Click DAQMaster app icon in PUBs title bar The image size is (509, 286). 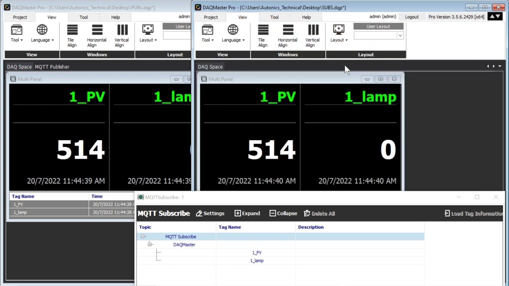[x=7, y=7]
